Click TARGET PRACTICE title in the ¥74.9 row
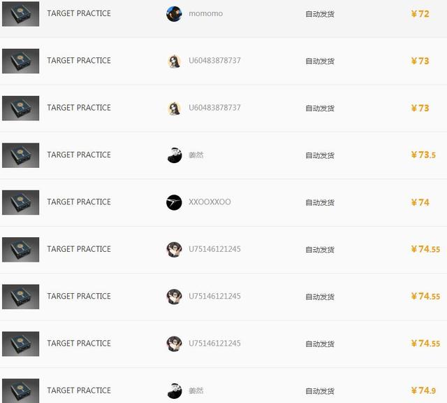Image resolution: width=447 pixels, height=403 pixels. (x=79, y=390)
